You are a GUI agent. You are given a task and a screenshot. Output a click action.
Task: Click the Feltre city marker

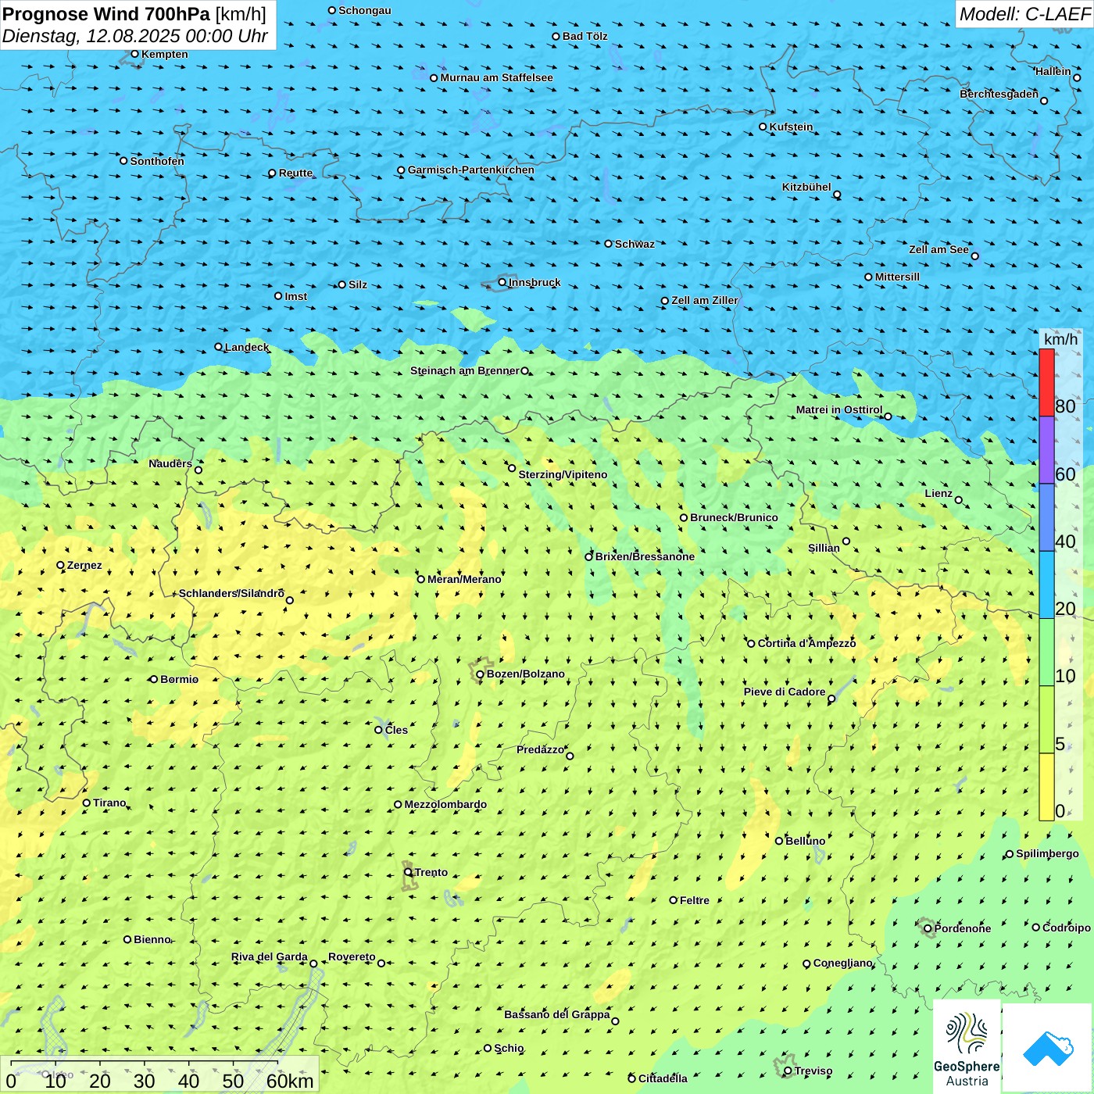[x=674, y=900]
